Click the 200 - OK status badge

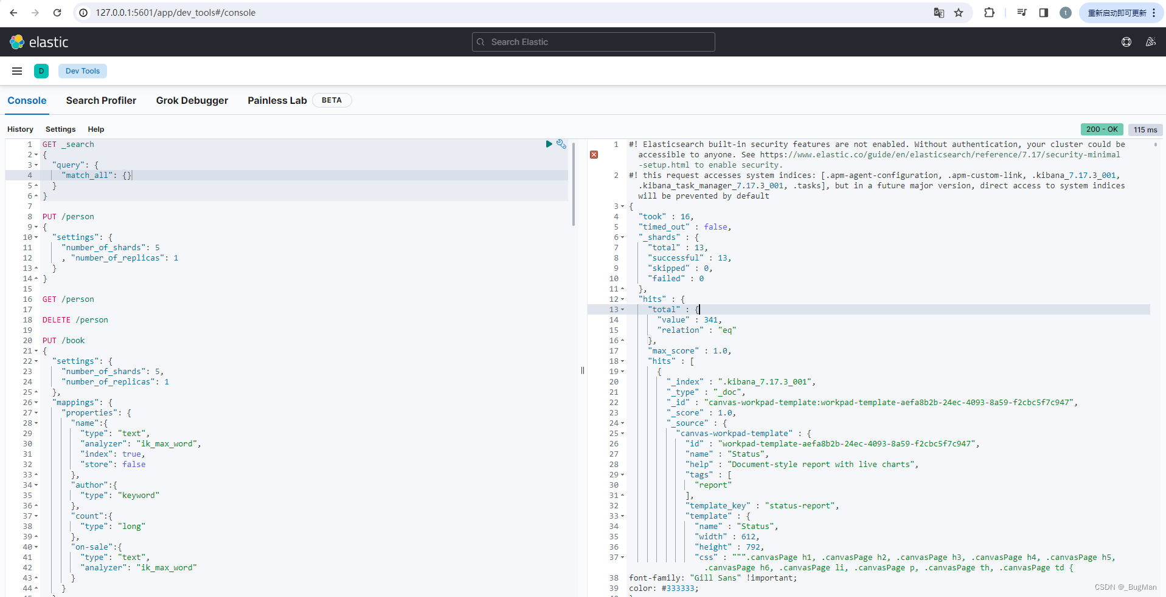1102,129
